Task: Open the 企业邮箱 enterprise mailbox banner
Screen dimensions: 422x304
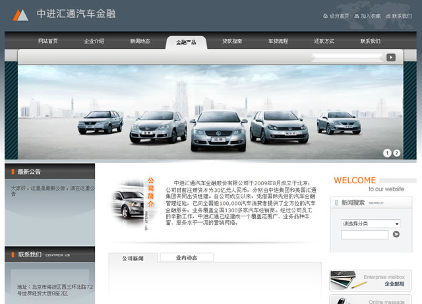Action: (x=370, y=280)
